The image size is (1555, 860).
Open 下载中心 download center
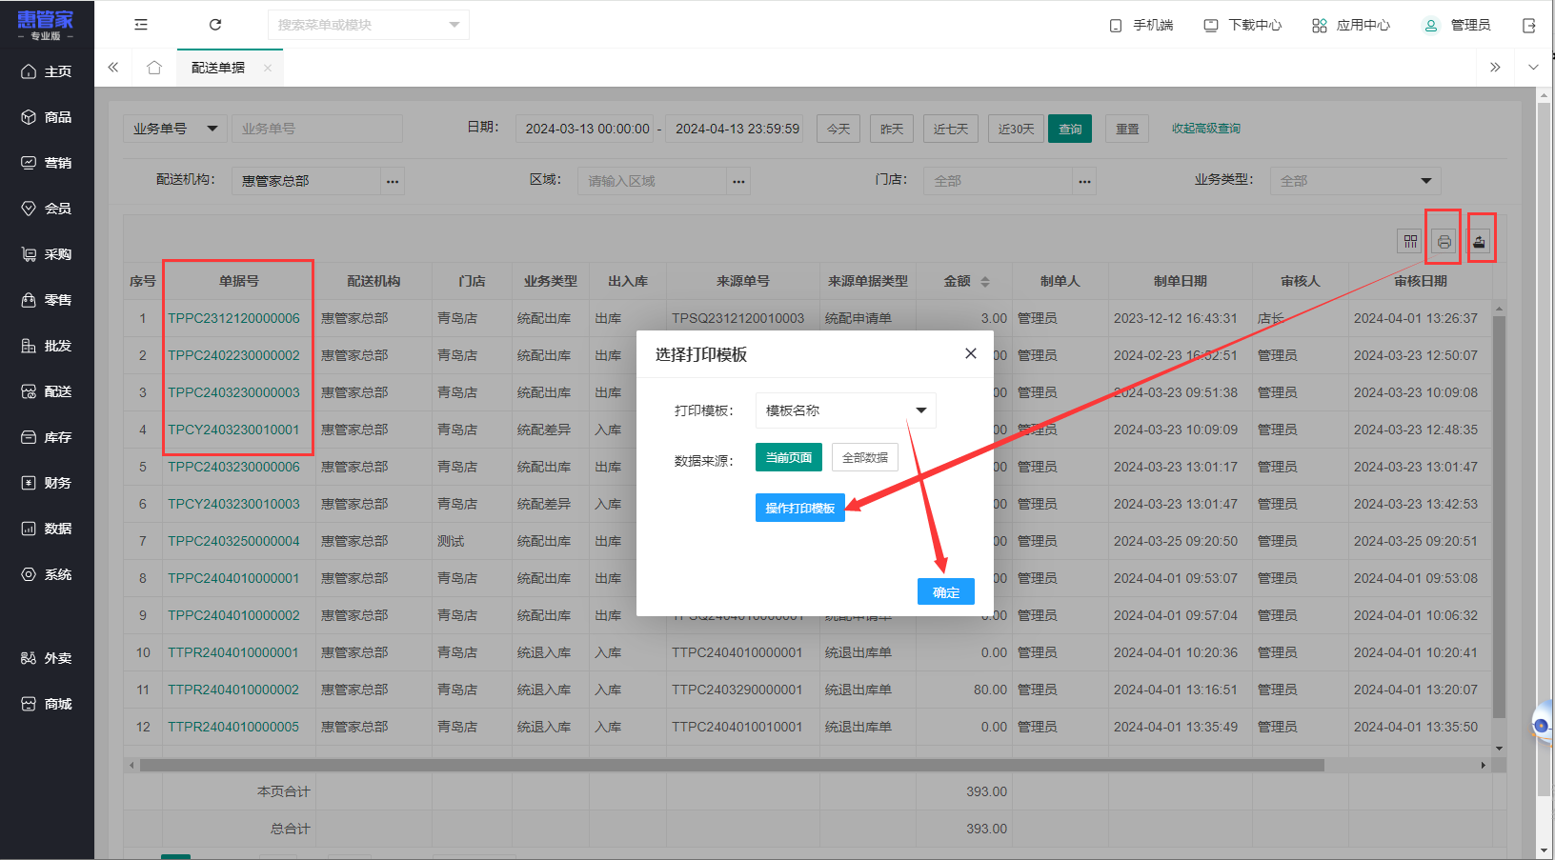coord(1242,26)
